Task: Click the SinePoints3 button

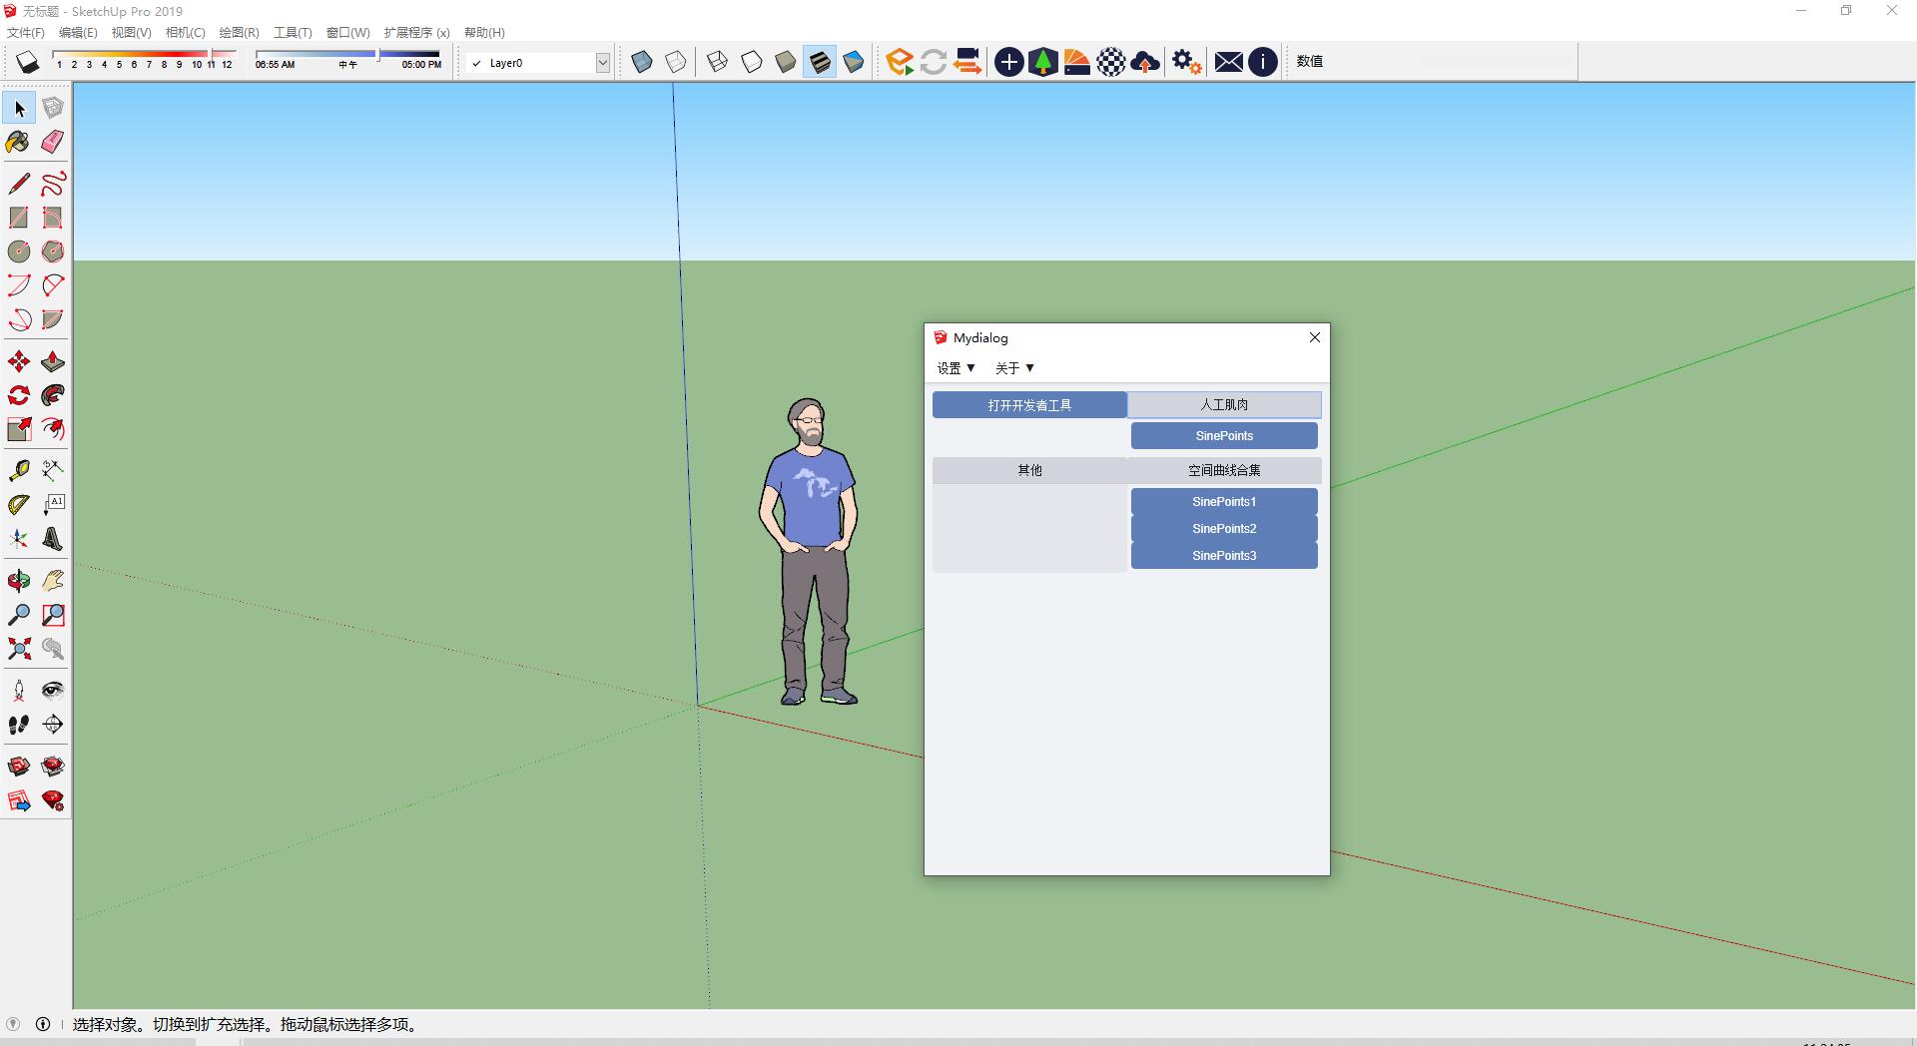Action: tap(1224, 556)
